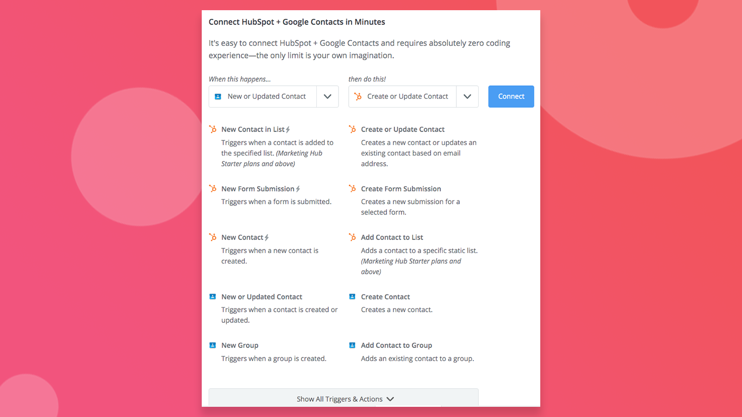Choose the New Group trigger heading
The height and width of the screenshot is (417, 742).
(x=240, y=345)
